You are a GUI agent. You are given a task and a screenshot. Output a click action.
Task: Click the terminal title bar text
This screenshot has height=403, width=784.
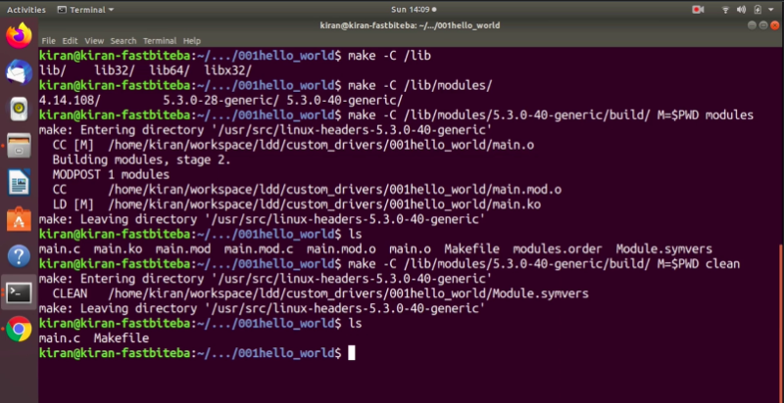click(x=410, y=25)
